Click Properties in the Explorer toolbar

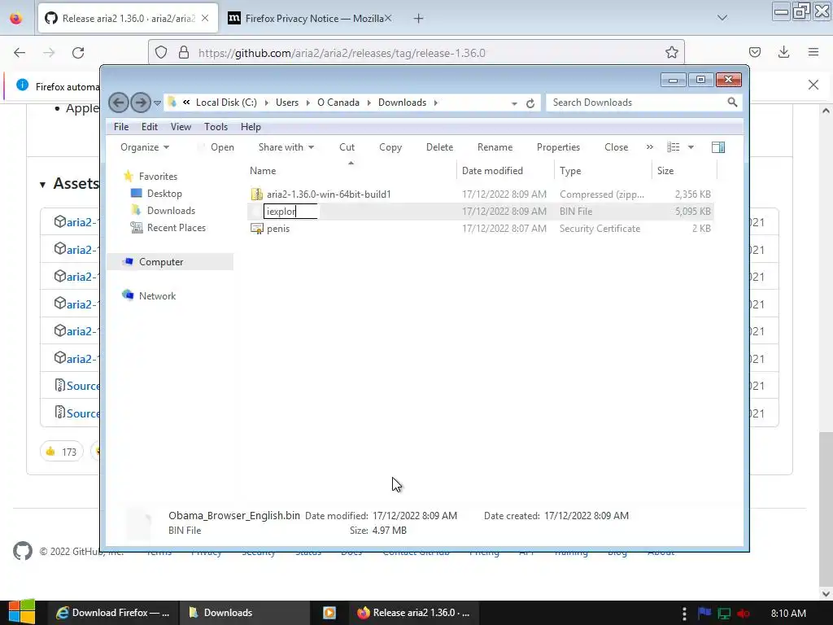558,147
